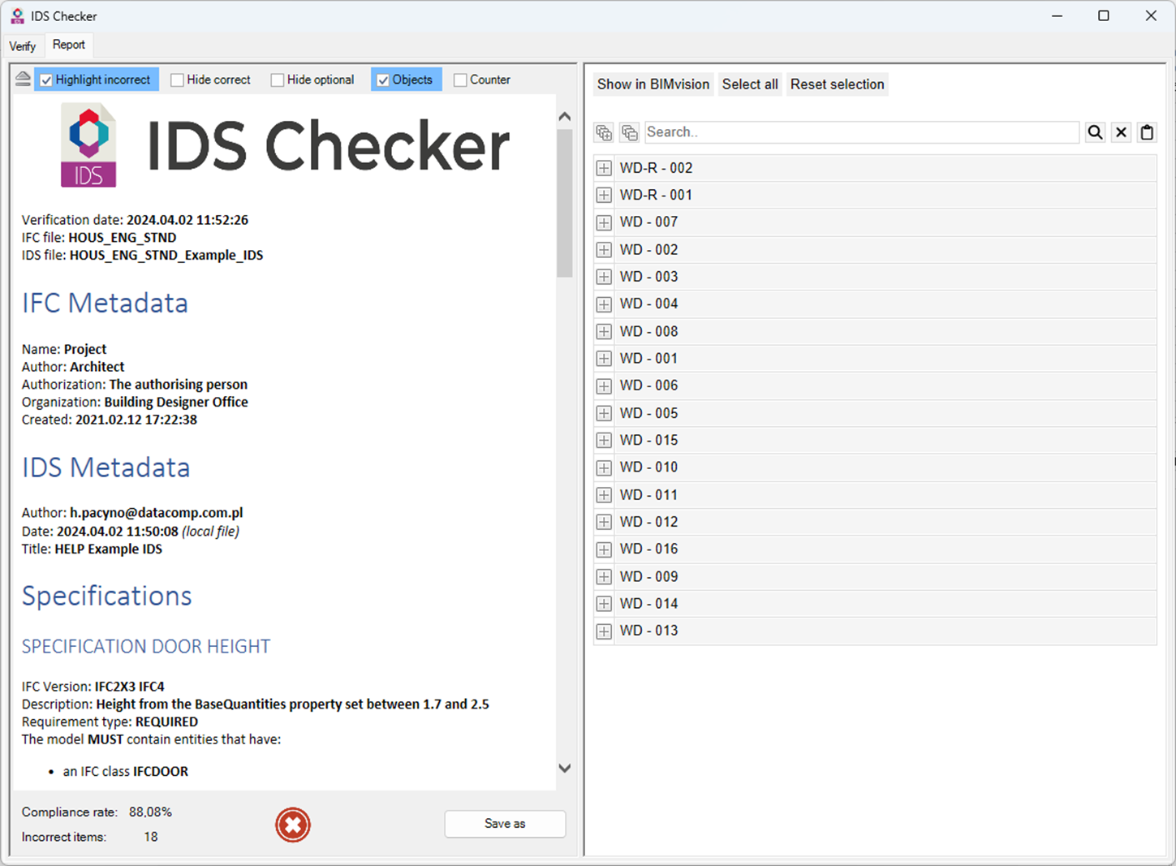The width and height of the screenshot is (1176, 866).
Task: Click the expand all nodes icon
Action: pyautogui.click(x=604, y=132)
